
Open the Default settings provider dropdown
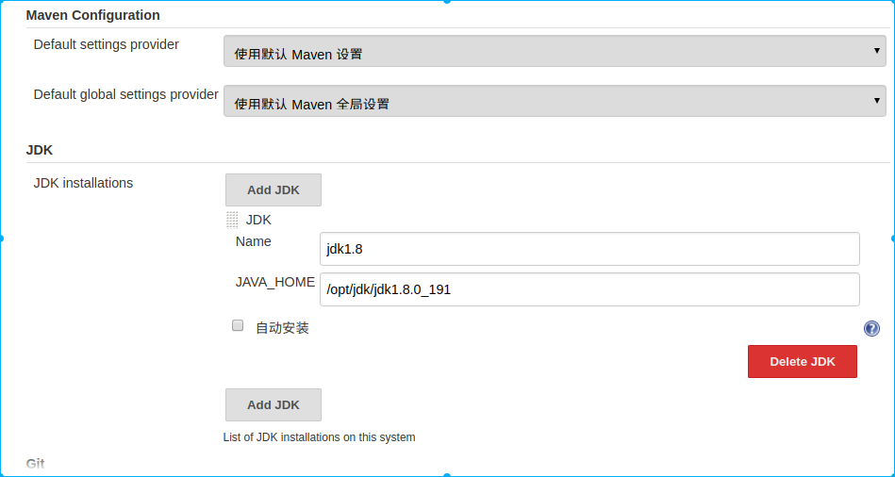[x=555, y=51]
